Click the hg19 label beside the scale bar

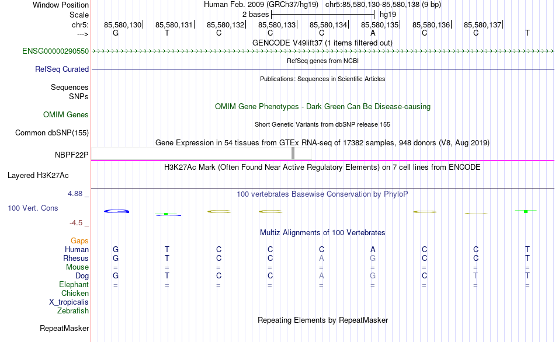point(388,15)
